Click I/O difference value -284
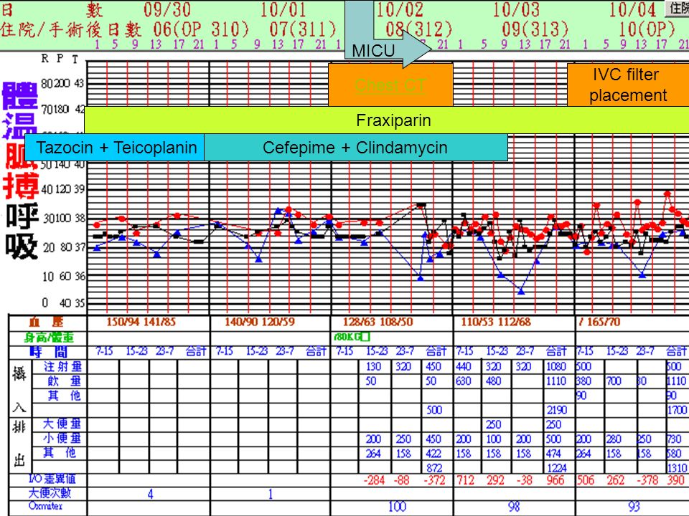 375,480
